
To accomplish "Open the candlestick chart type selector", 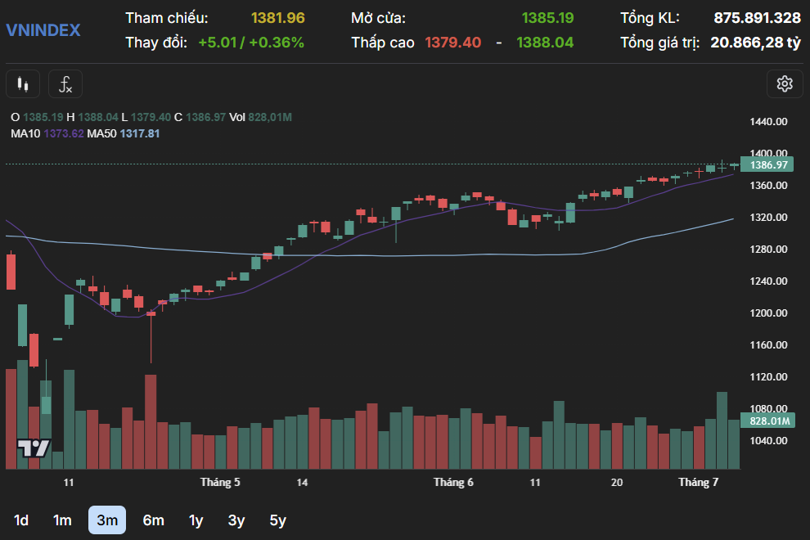I will click(x=23, y=83).
